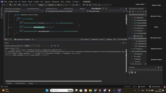The width and height of the screenshot is (166, 93).
Task: Open the Правка menu
Action: (x=11, y=2)
